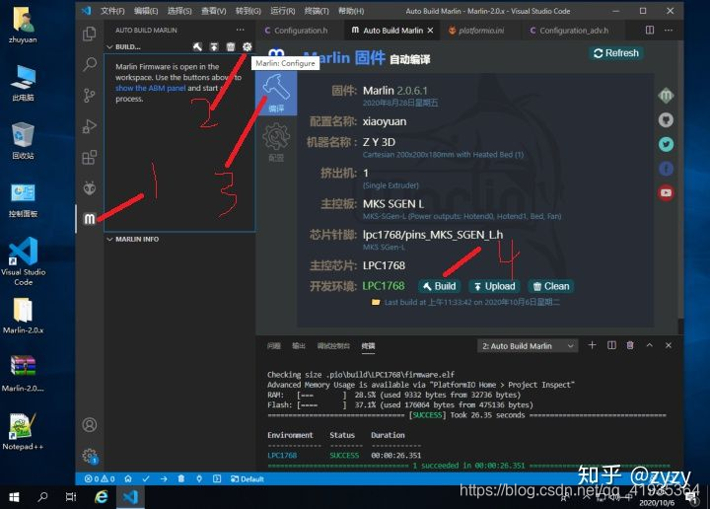This screenshot has width=710, height=509.
Task: Open the Marlin website icon on right
Action: pyautogui.click(x=666, y=96)
